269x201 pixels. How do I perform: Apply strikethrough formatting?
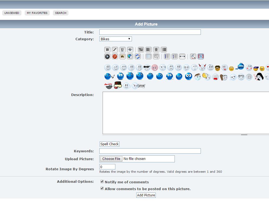pos(130,50)
